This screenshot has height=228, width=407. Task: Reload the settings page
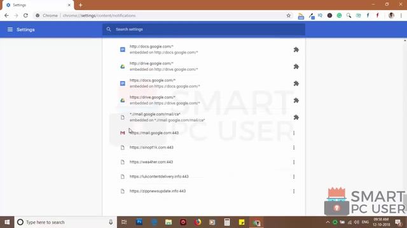coord(25,15)
